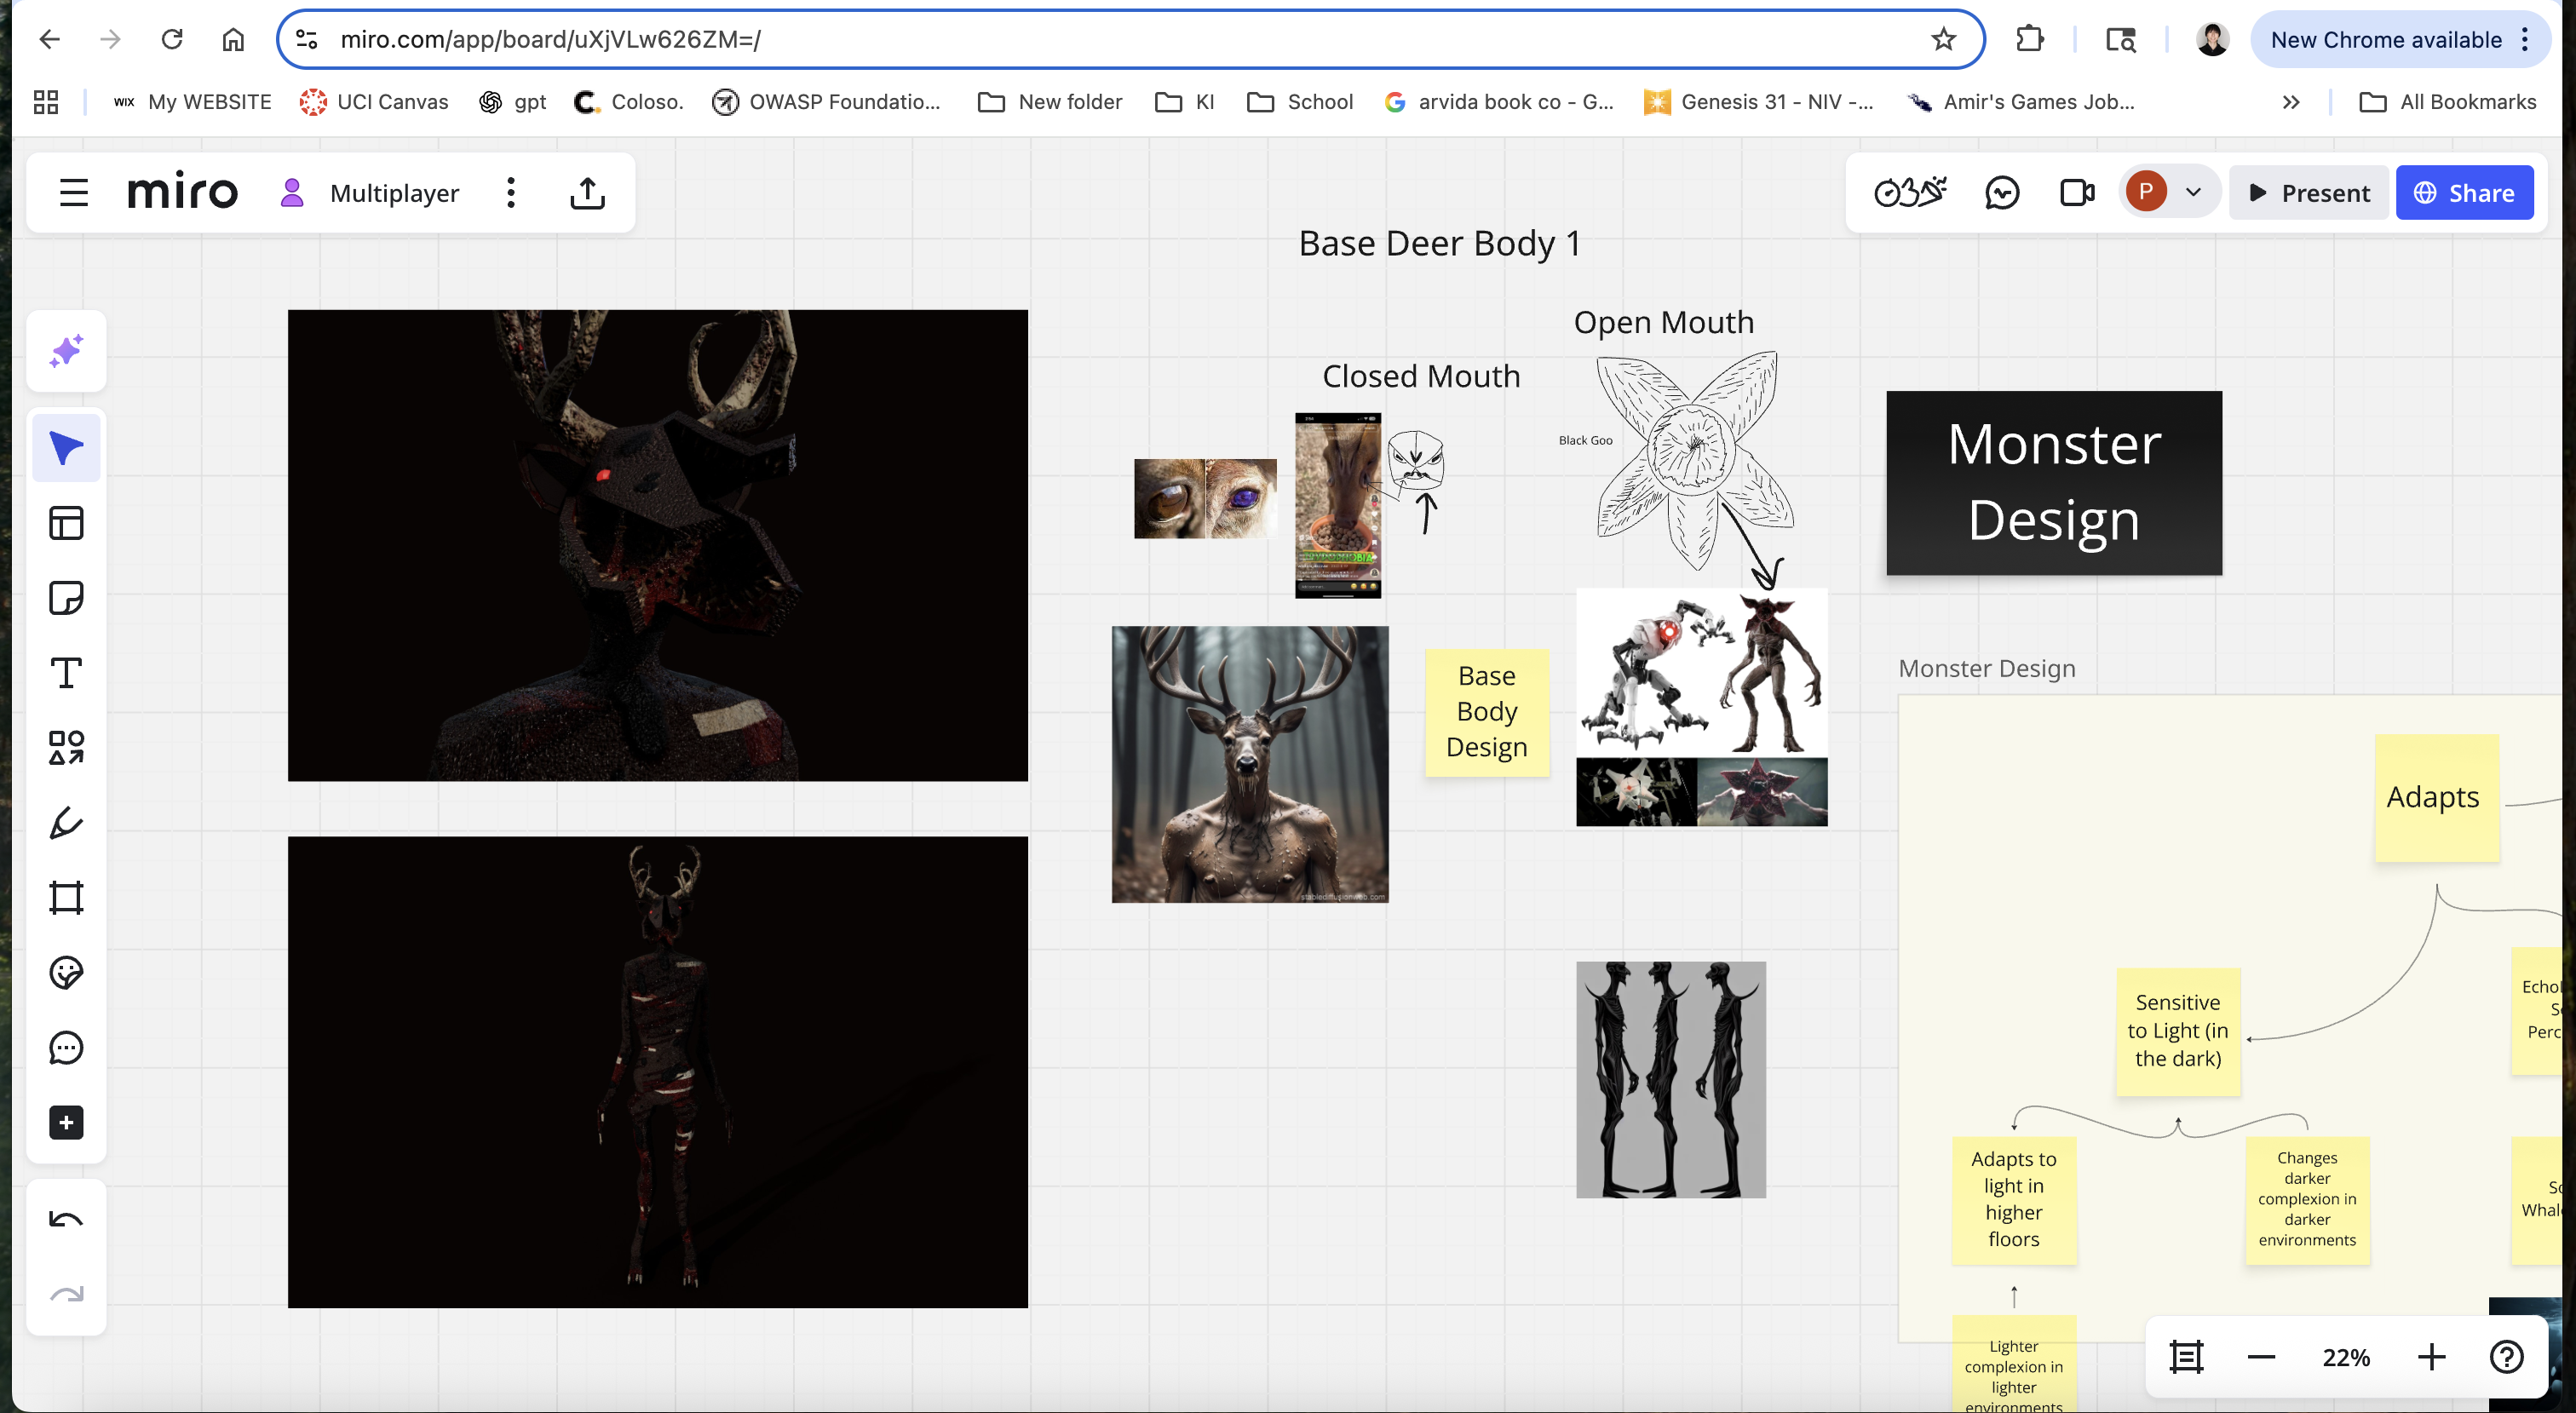Select the Frame tool
2576x1413 pixels.
point(66,898)
